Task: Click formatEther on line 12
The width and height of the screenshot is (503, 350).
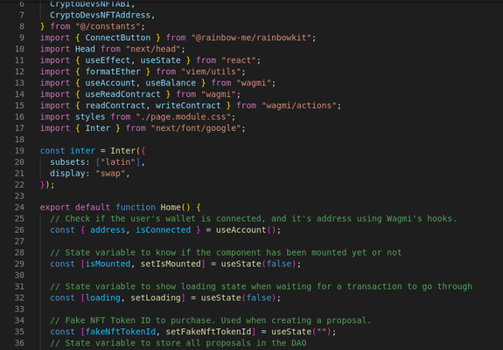Action: tap(113, 72)
